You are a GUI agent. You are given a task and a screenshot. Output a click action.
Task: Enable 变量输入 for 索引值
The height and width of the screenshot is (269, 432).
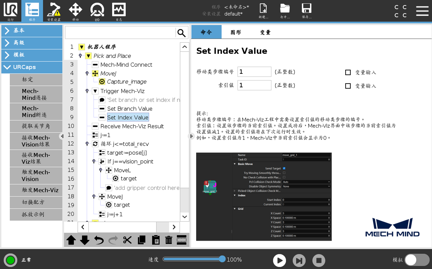pos(348,86)
